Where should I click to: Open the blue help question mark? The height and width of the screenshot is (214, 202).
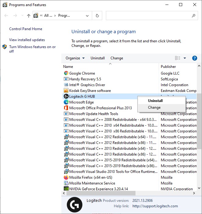(194, 58)
